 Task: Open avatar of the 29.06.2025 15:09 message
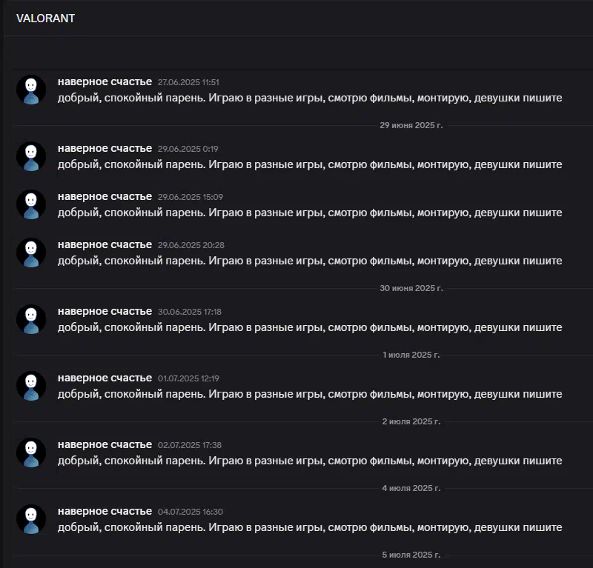point(31,204)
